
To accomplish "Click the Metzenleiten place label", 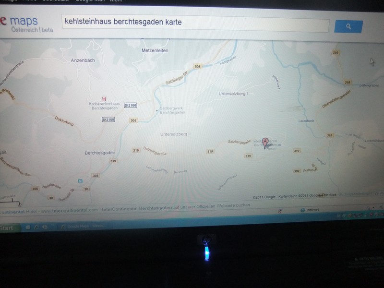I will [x=154, y=50].
